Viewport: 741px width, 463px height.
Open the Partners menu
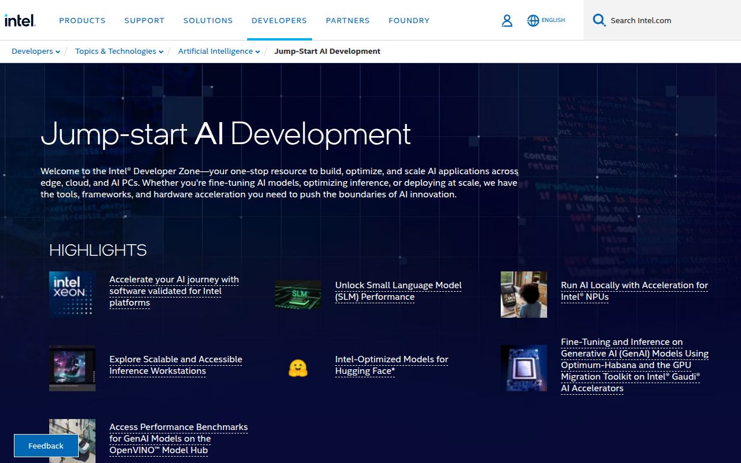(348, 20)
